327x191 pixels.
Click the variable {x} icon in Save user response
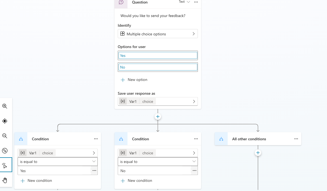pyautogui.click(x=123, y=101)
